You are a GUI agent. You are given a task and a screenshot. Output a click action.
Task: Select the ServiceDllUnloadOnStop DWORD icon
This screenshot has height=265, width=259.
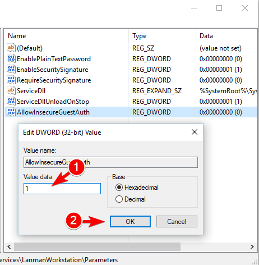coord(11,101)
